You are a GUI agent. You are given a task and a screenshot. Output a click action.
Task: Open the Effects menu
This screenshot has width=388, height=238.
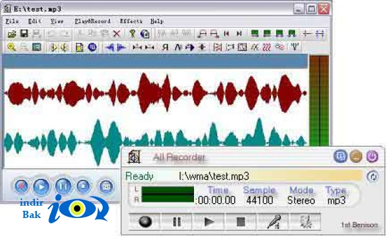point(131,21)
